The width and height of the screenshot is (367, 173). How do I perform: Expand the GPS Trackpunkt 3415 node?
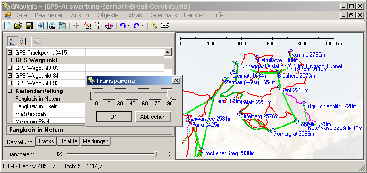click(x=10, y=53)
